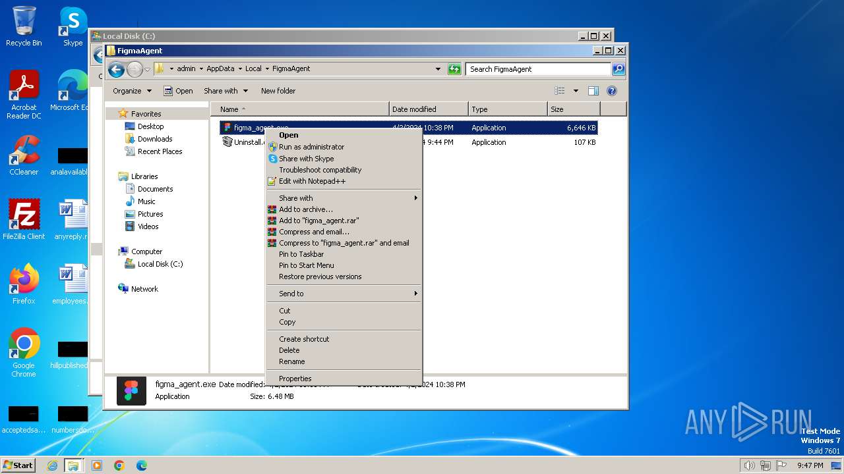Select the Uninstall.exe file icon
The height and width of the screenshot is (474, 844).
(227, 142)
